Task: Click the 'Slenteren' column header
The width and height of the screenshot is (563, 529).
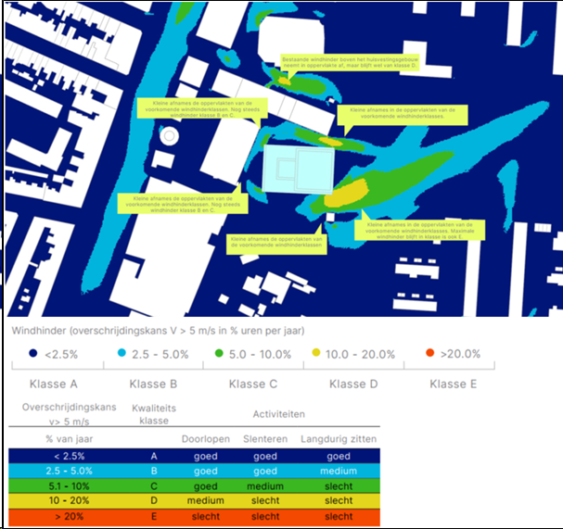Action: (265, 439)
